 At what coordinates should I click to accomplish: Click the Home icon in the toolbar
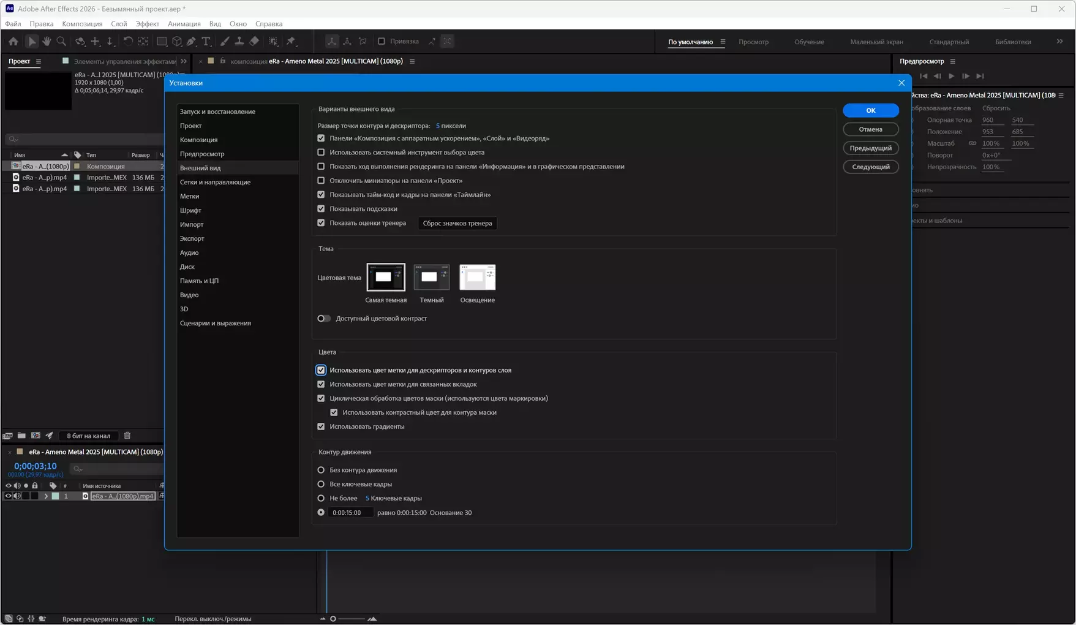click(x=13, y=42)
